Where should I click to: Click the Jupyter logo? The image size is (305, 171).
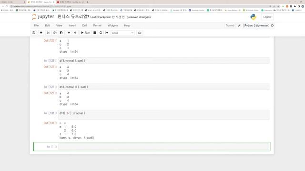[x=43, y=17]
